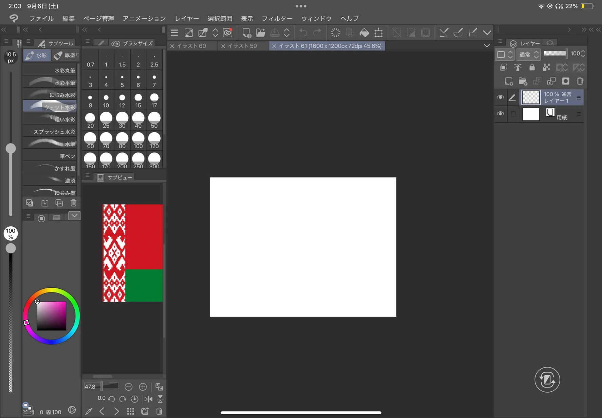Hide 用紙 layer with eye icon

[x=500, y=114]
